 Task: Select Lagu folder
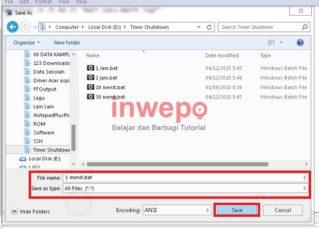[35, 98]
